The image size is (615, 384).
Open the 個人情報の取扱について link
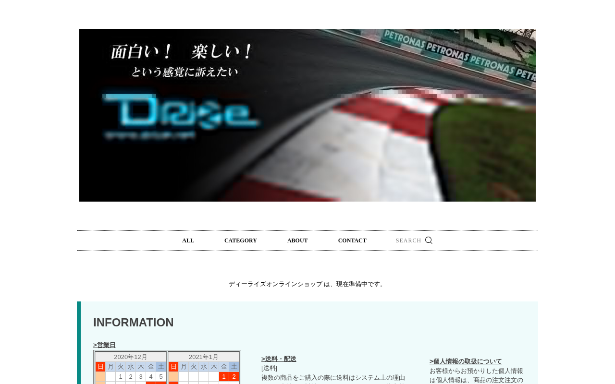(x=466, y=361)
